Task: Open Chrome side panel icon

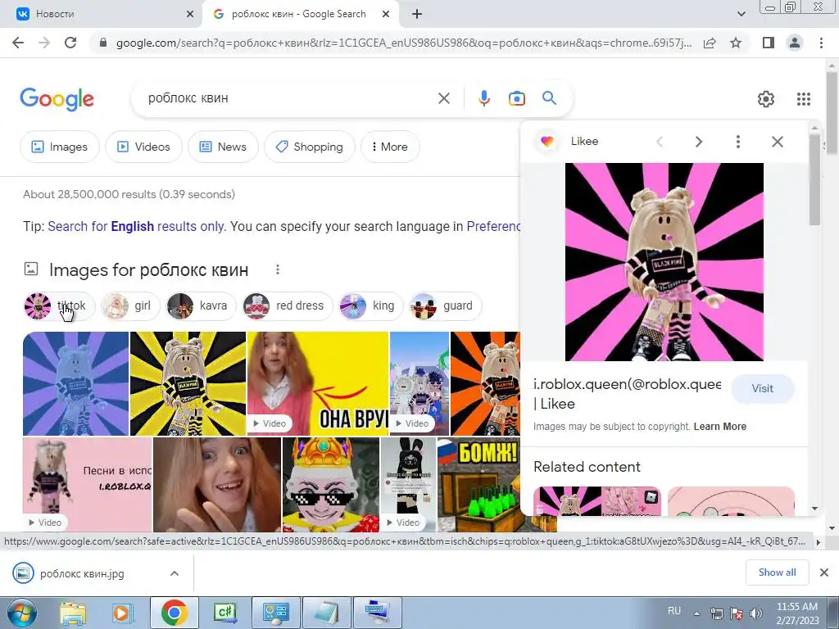Action: (769, 43)
